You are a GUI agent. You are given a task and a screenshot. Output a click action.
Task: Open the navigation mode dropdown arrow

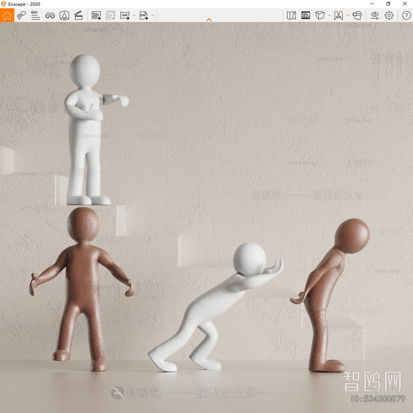[x=348, y=15]
